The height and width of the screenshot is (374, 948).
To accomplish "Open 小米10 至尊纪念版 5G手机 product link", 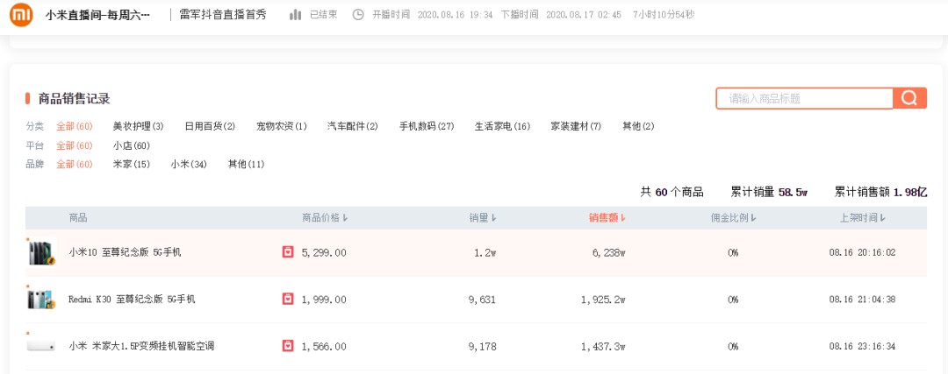I will 125,252.
